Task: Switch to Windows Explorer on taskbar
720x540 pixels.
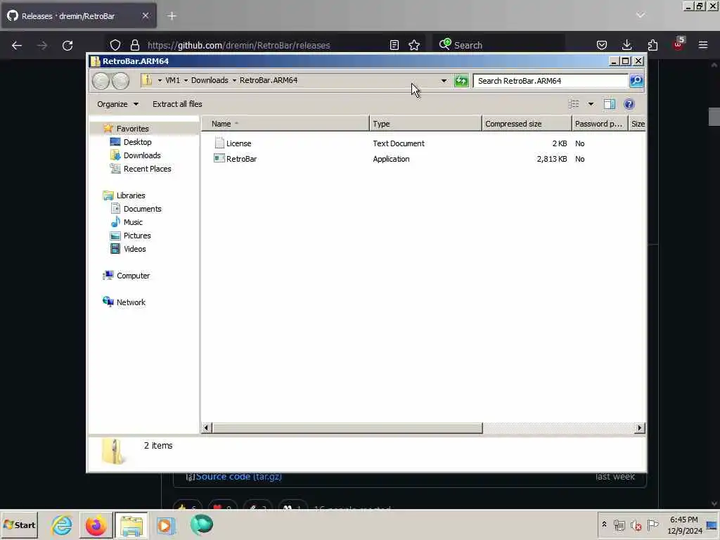Action: pos(131,525)
